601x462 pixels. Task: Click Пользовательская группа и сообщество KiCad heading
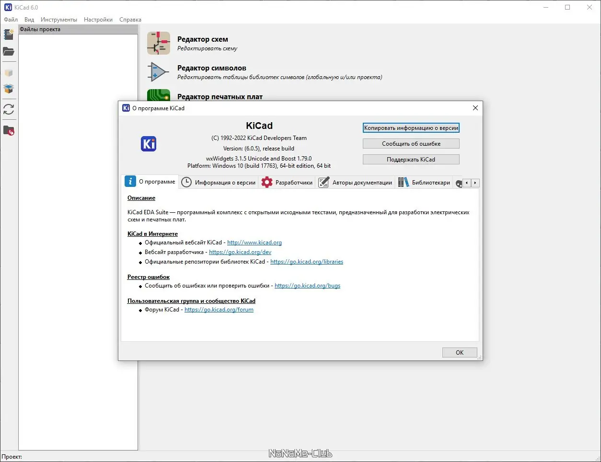(x=191, y=301)
